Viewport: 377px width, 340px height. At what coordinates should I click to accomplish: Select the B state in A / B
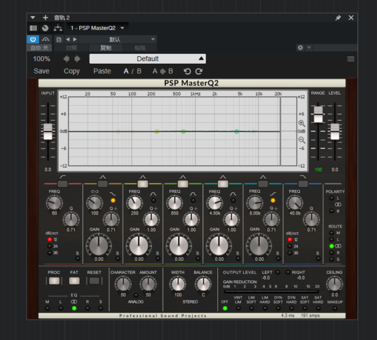[139, 71]
